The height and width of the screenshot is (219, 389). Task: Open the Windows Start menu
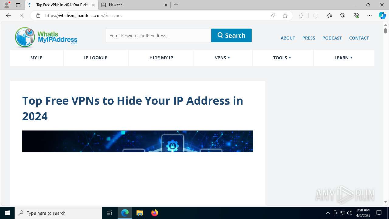7,213
